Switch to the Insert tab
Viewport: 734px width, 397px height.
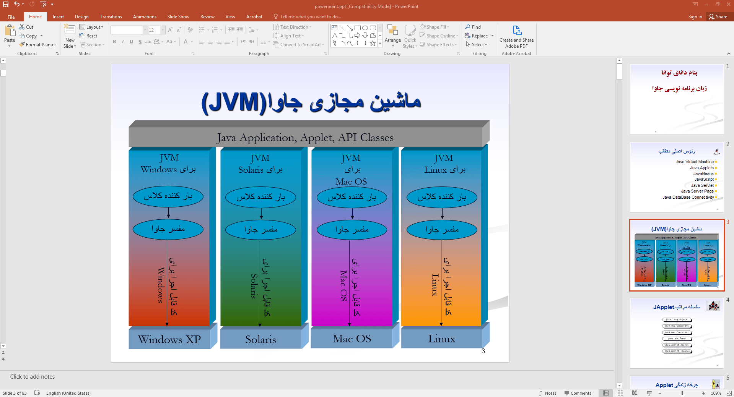coord(58,17)
